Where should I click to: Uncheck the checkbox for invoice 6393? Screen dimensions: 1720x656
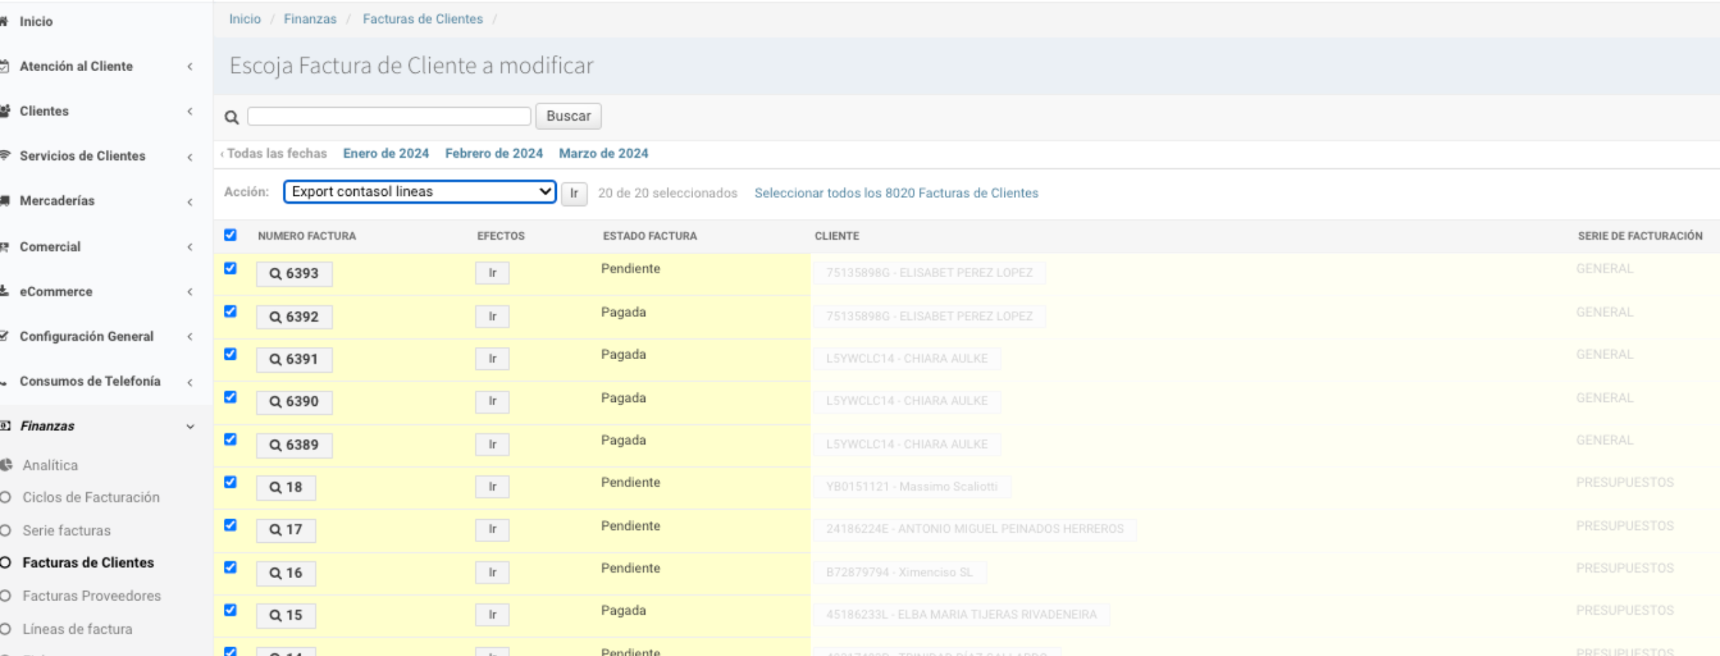231,268
